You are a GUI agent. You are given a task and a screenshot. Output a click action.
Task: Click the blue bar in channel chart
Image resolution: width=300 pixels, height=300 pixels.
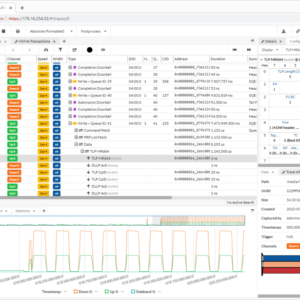click(282, 258)
